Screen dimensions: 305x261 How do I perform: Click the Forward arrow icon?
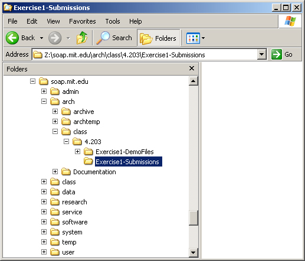pyautogui.click(x=55, y=38)
